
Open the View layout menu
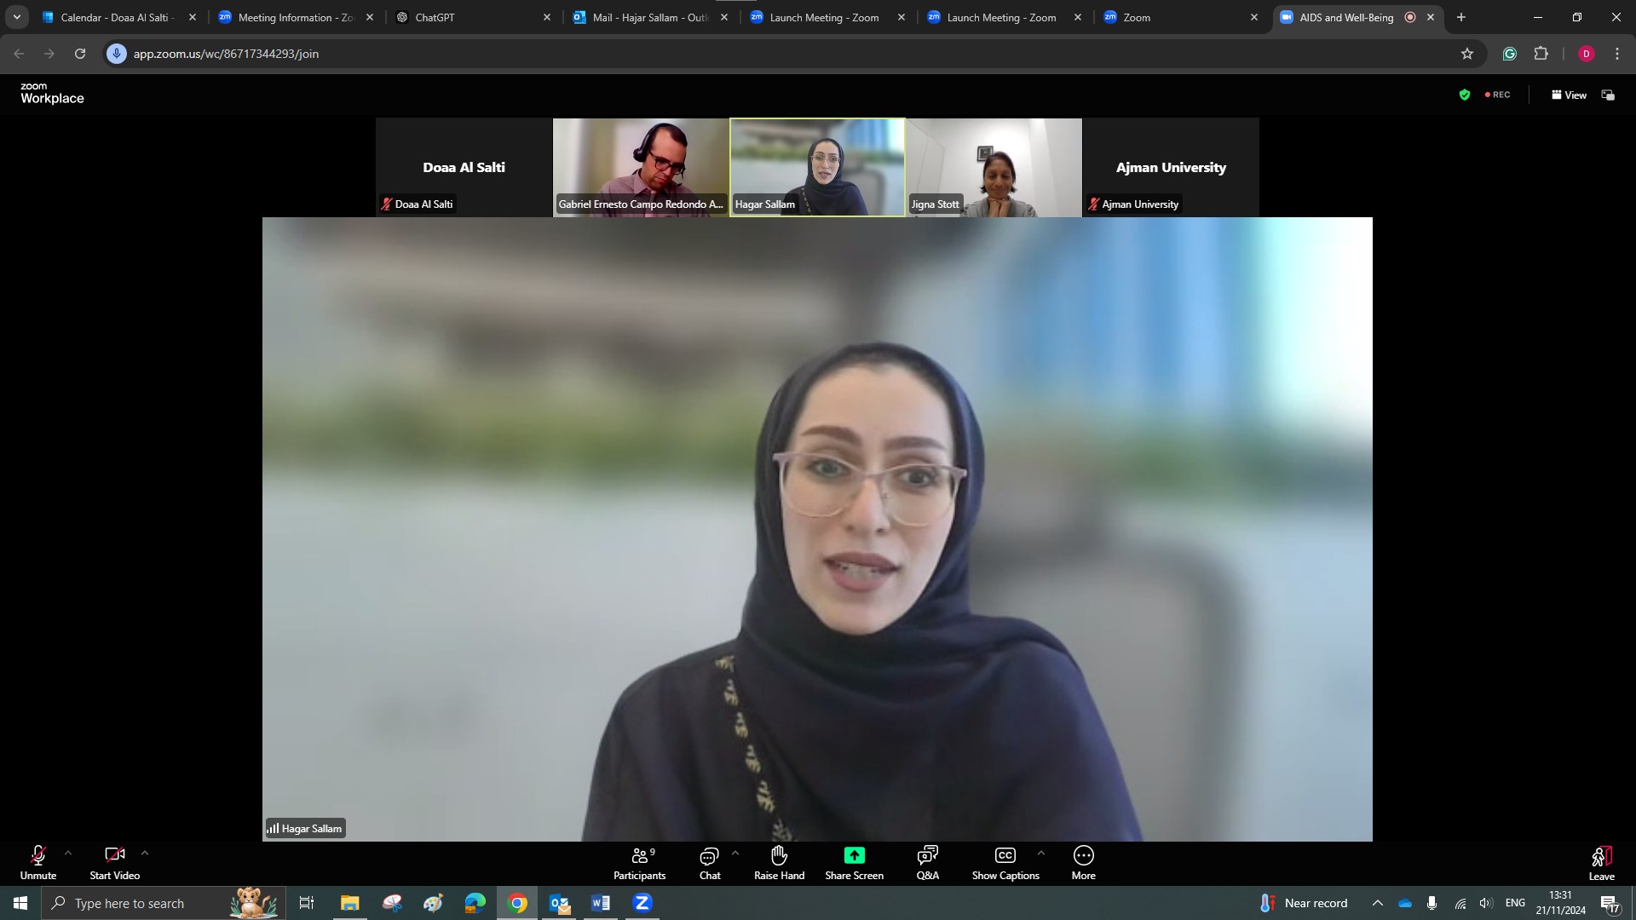1569,95
